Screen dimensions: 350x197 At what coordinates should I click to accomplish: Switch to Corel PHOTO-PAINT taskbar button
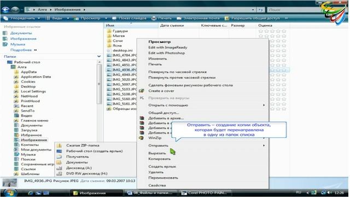click(x=205, y=193)
